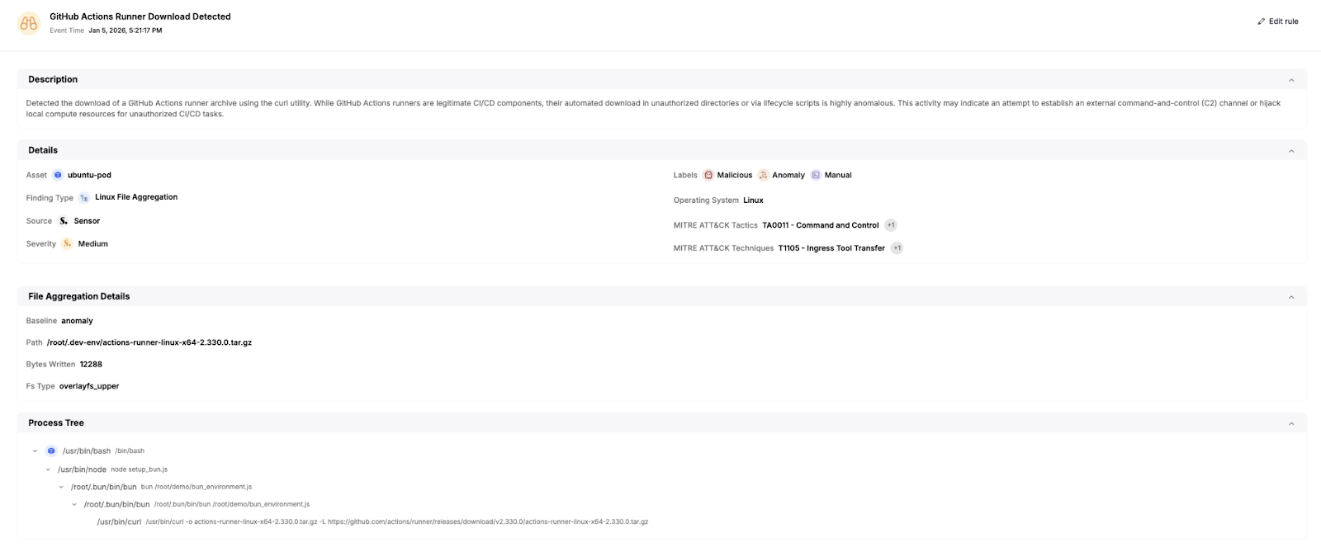This screenshot has width=1321, height=547.
Task: Click the GitHub Actions Runner Download Detected title
Action: point(140,17)
